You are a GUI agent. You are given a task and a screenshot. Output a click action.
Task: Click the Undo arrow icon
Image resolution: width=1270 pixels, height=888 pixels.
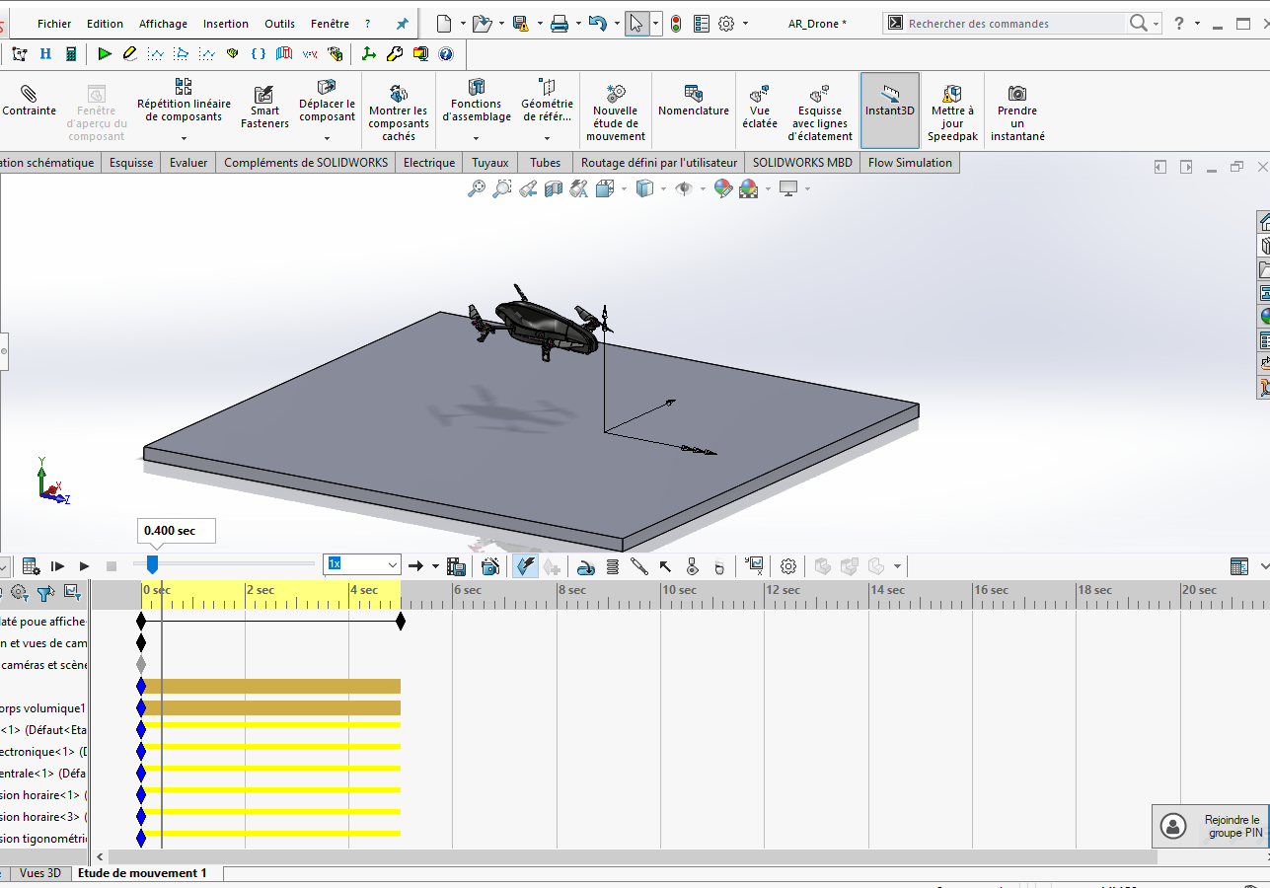click(597, 24)
